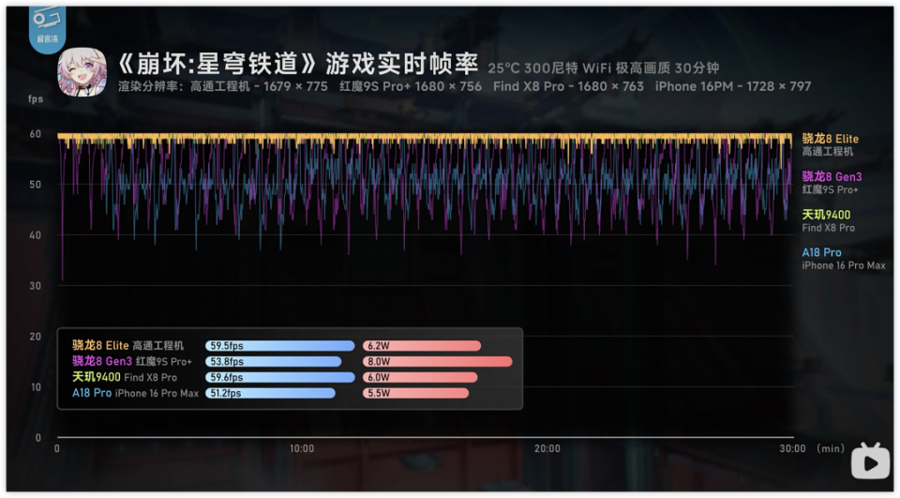
Task: Click the 10:00 time axis label
Action: coord(302,448)
